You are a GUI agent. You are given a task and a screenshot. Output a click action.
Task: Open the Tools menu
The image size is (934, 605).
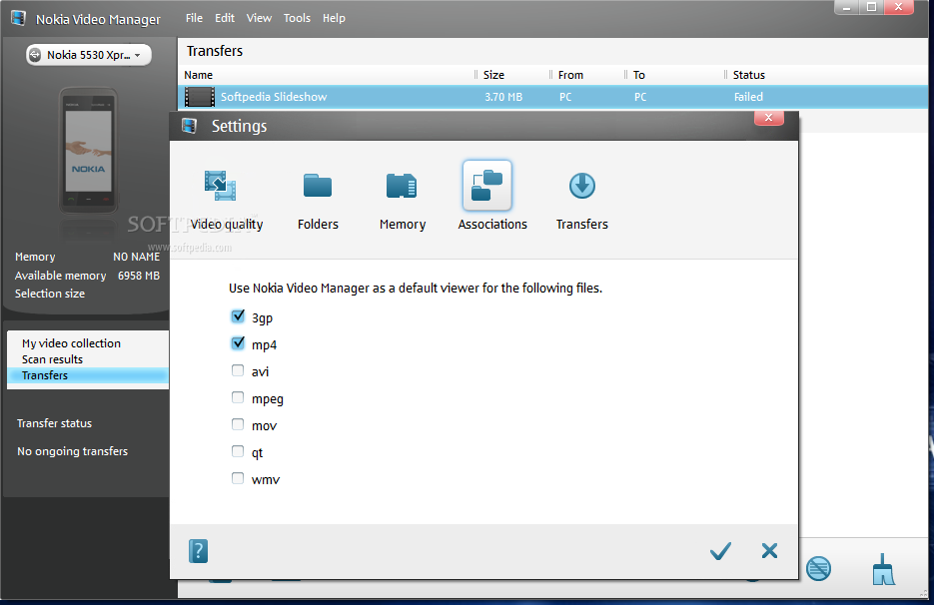point(297,18)
